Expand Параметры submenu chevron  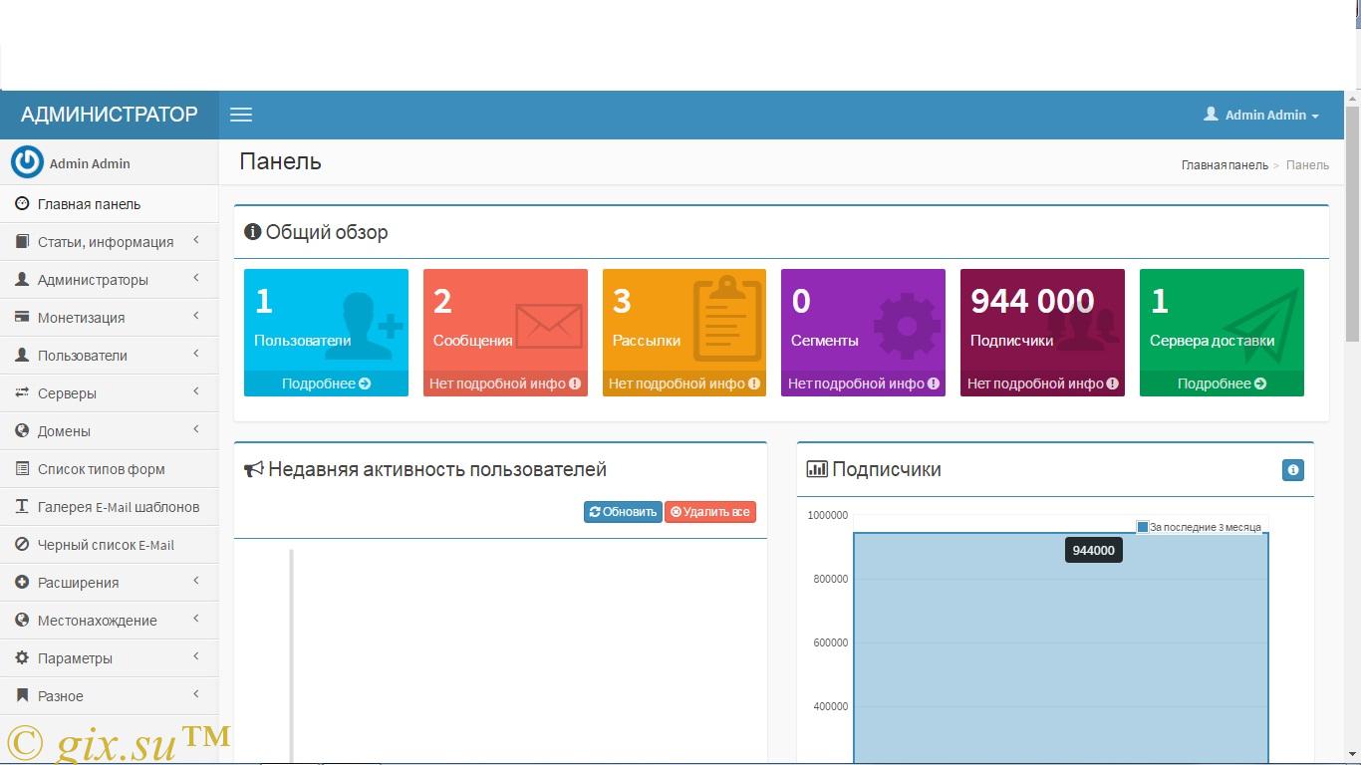[x=196, y=656]
